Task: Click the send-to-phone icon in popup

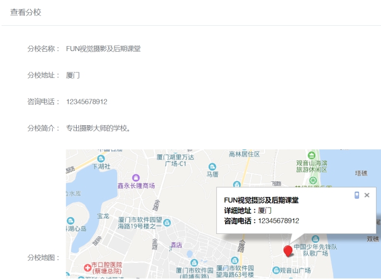Action: pyautogui.click(x=357, y=195)
